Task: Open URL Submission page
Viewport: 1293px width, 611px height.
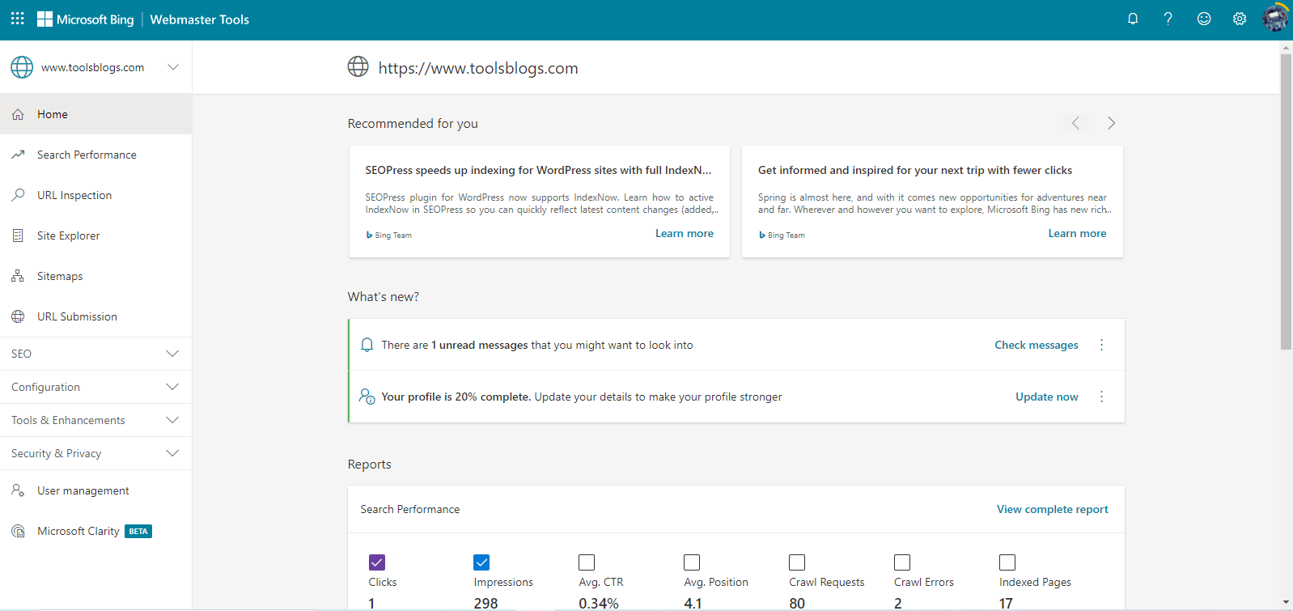Action: (95, 316)
